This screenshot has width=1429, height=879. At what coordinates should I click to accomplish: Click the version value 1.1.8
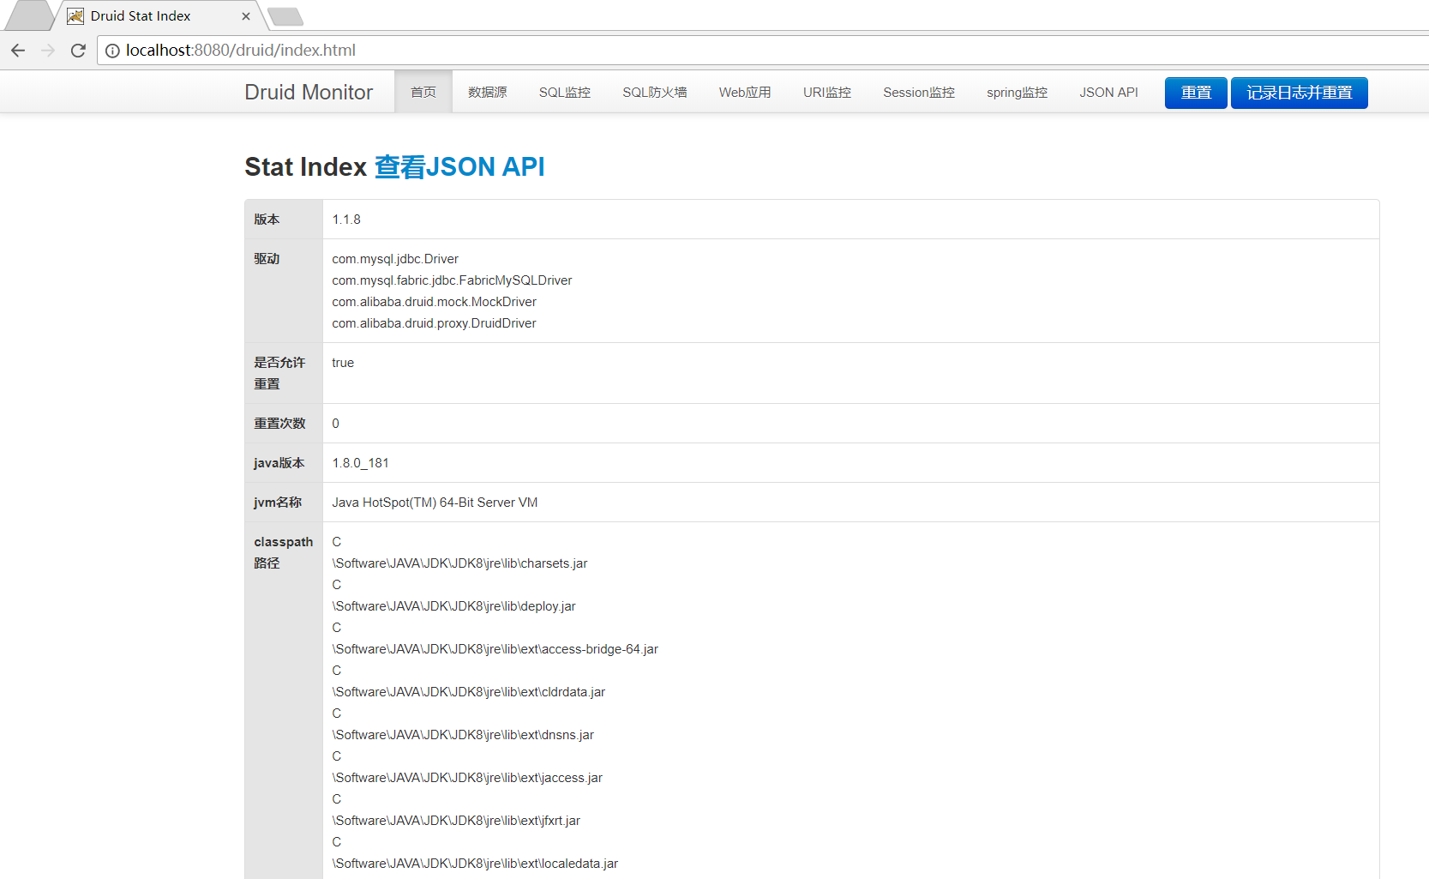[346, 220]
